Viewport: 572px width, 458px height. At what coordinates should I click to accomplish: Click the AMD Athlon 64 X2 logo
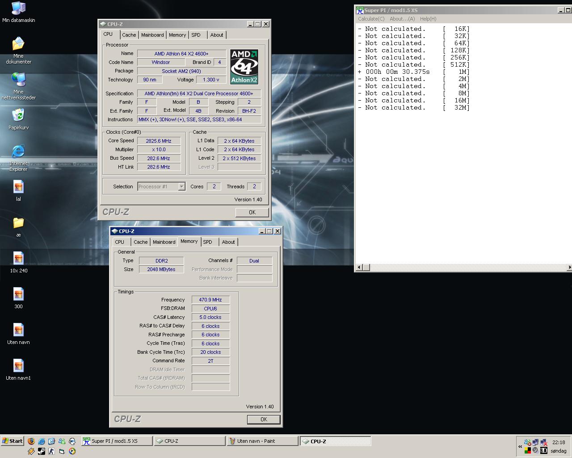click(x=244, y=67)
